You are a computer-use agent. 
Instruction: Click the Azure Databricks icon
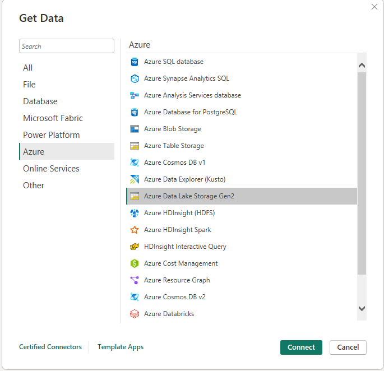pyautogui.click(x=135, y=314)
